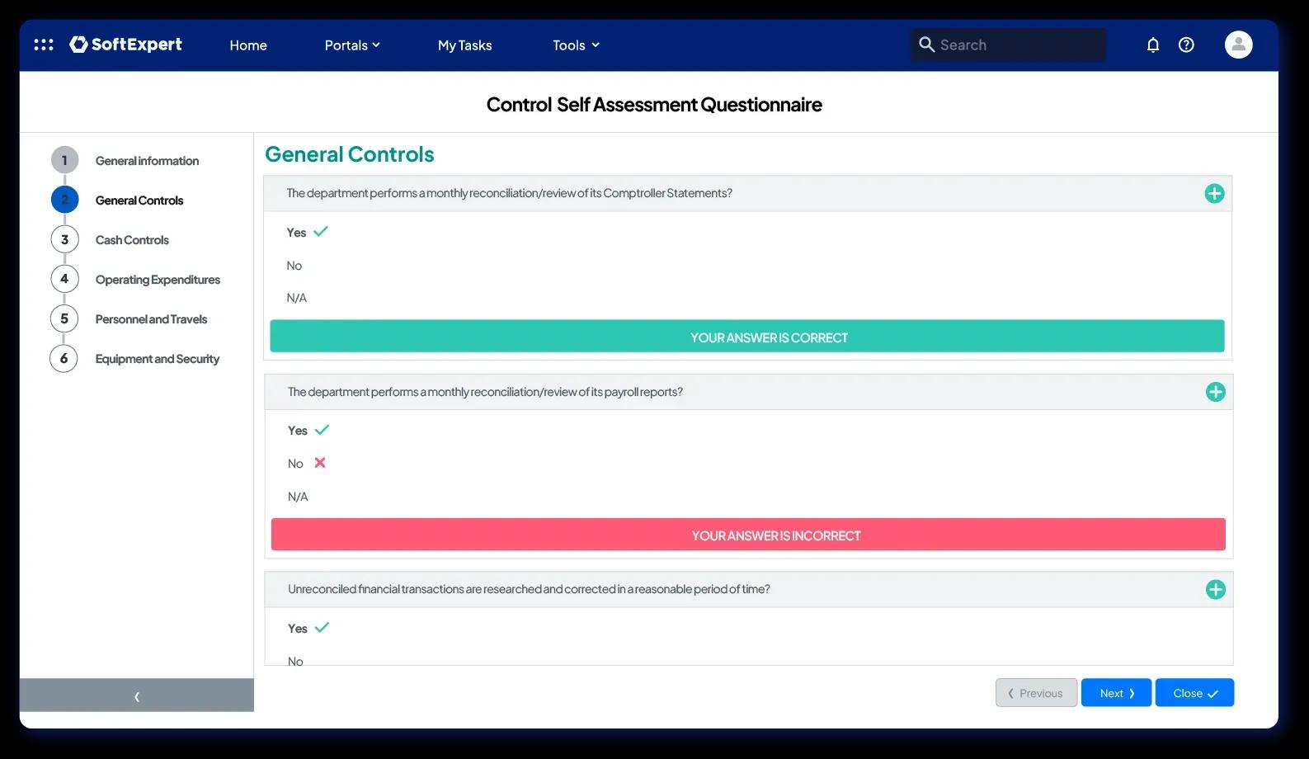This screenshot has height=759, width=1309.
Task: Click the 'Your answer is correct' banner
Action: pyautogui.click(x=747, y=337)
